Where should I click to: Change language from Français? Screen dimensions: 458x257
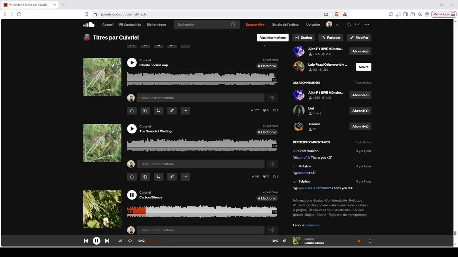pos(312,225)
